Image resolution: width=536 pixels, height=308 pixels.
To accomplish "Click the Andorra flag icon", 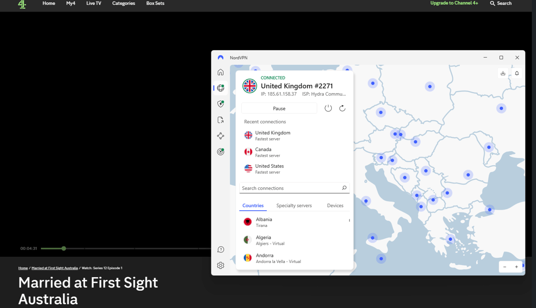I will pyautogui.click(x=248, y=258).
